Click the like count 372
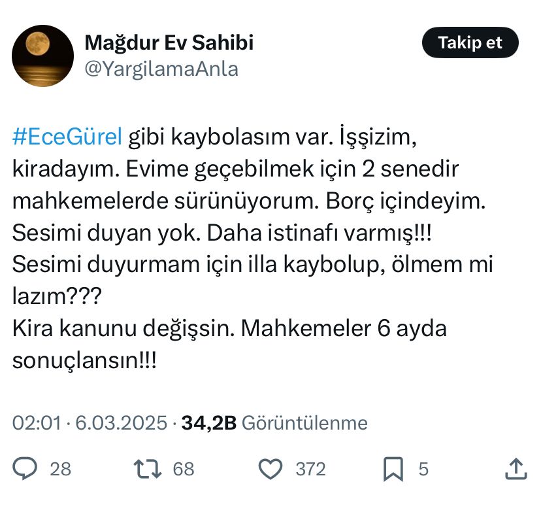 coord(310,469)
